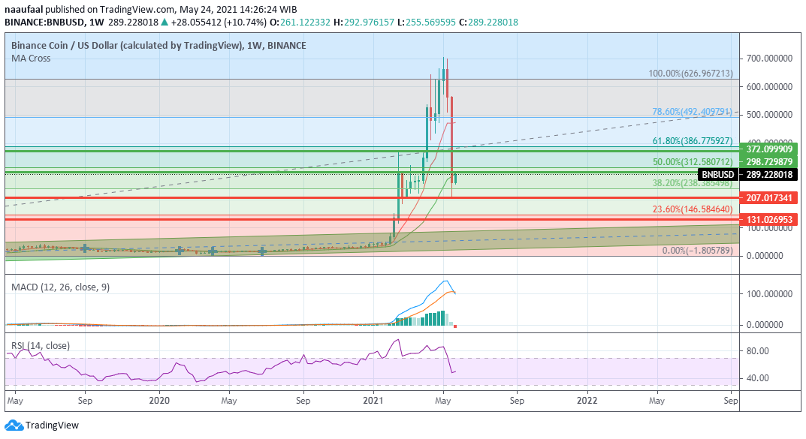Select the RSI (14, close) label

(x=41, y=345)
